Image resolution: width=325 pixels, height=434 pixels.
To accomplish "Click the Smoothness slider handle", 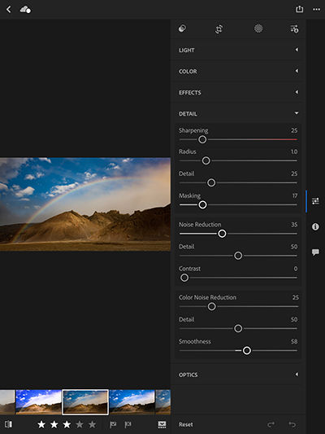I will [247, 351].
